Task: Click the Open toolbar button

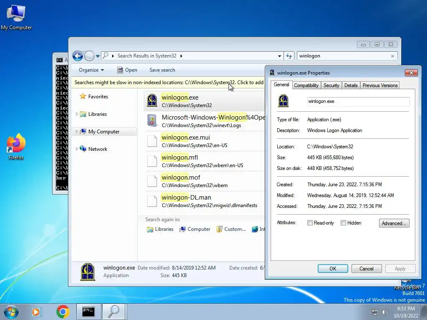Action: [127, 70]
